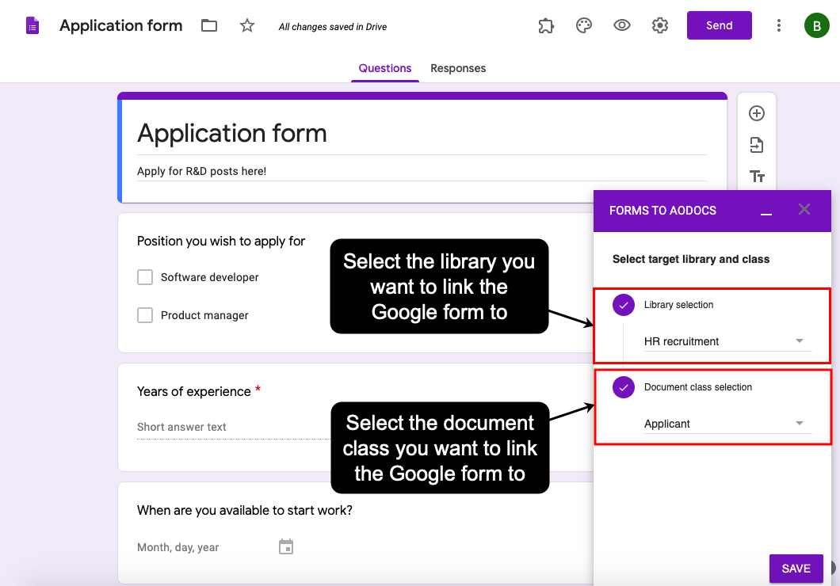Viewport: 840px width, 586px height.
Task: Check the Product manager checkbox
Action: pos(145,315)
